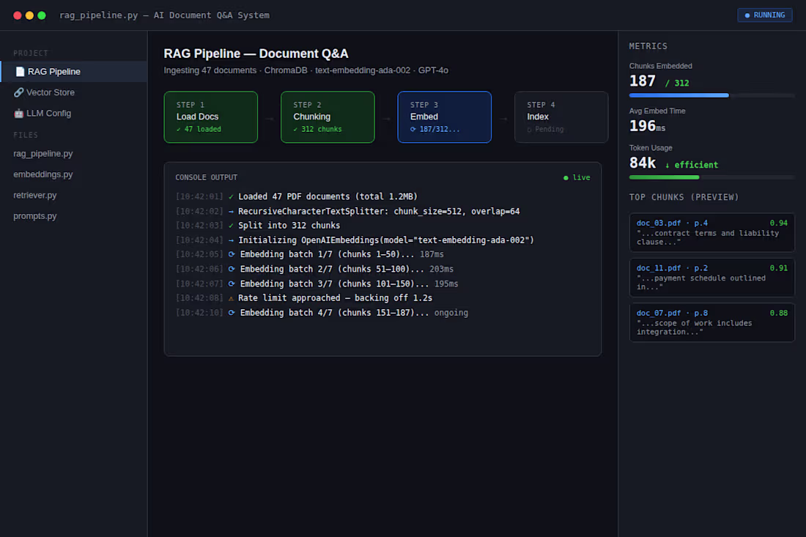Click the link icon beside Vector Store

point(18,92)
